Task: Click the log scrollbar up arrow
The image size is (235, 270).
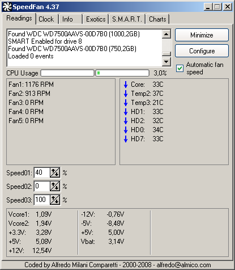Action: pyautogui.click(x=166, y=34)
